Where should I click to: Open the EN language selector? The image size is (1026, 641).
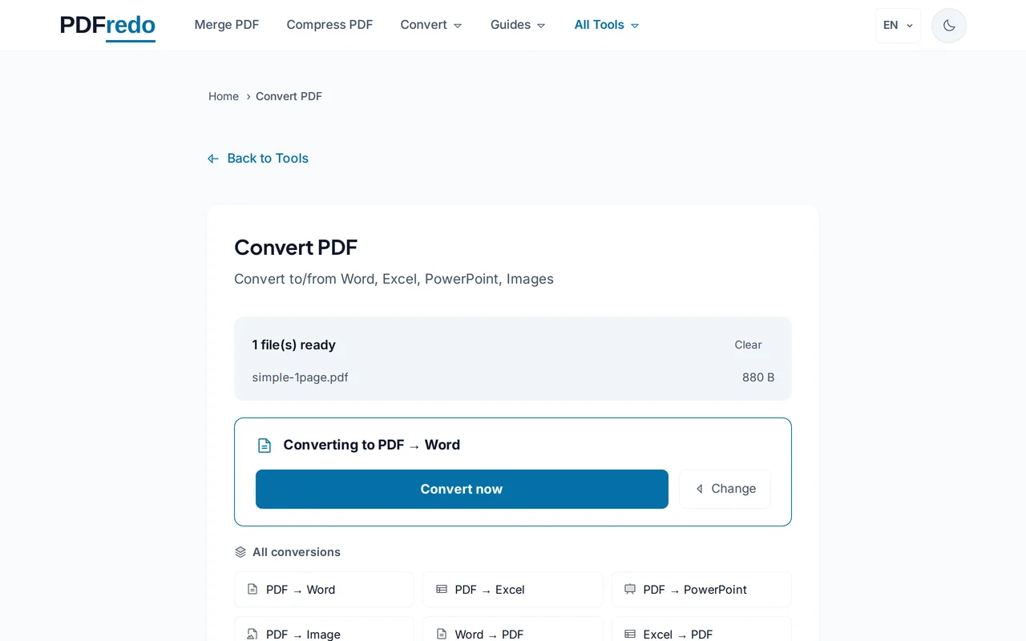pyautogui.click(x=897, y=25)
